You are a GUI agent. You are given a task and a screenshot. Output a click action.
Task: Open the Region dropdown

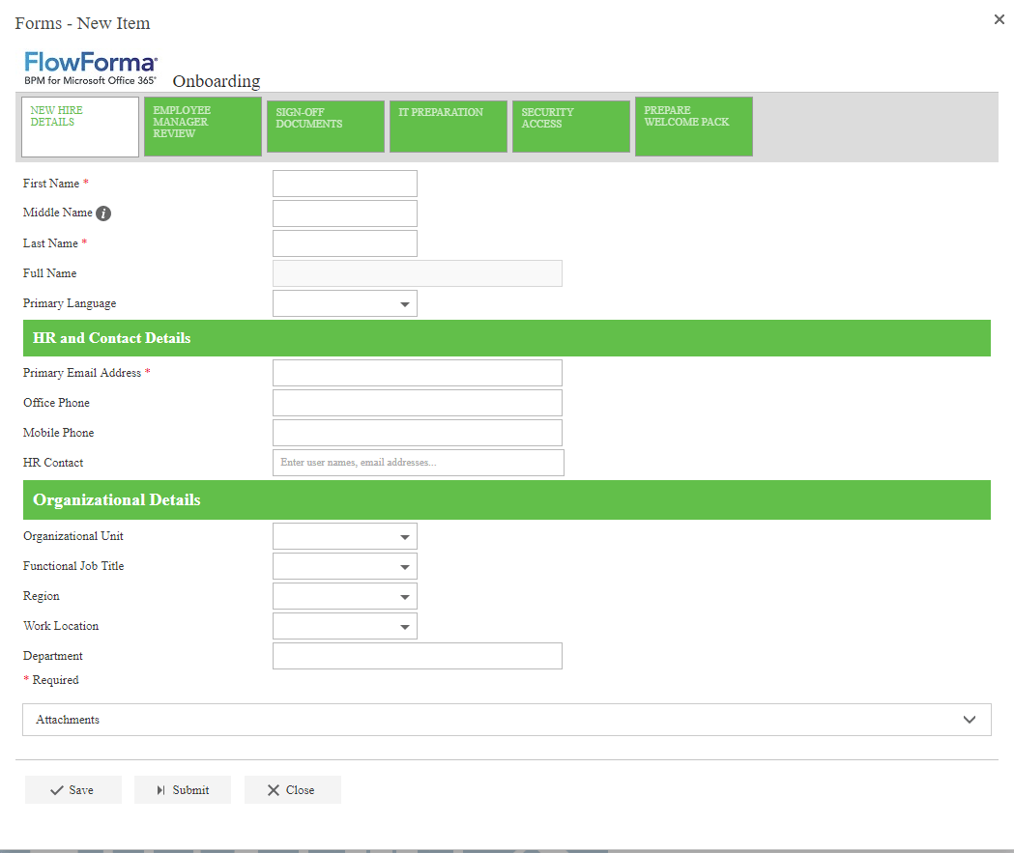(x=345, y=596)
